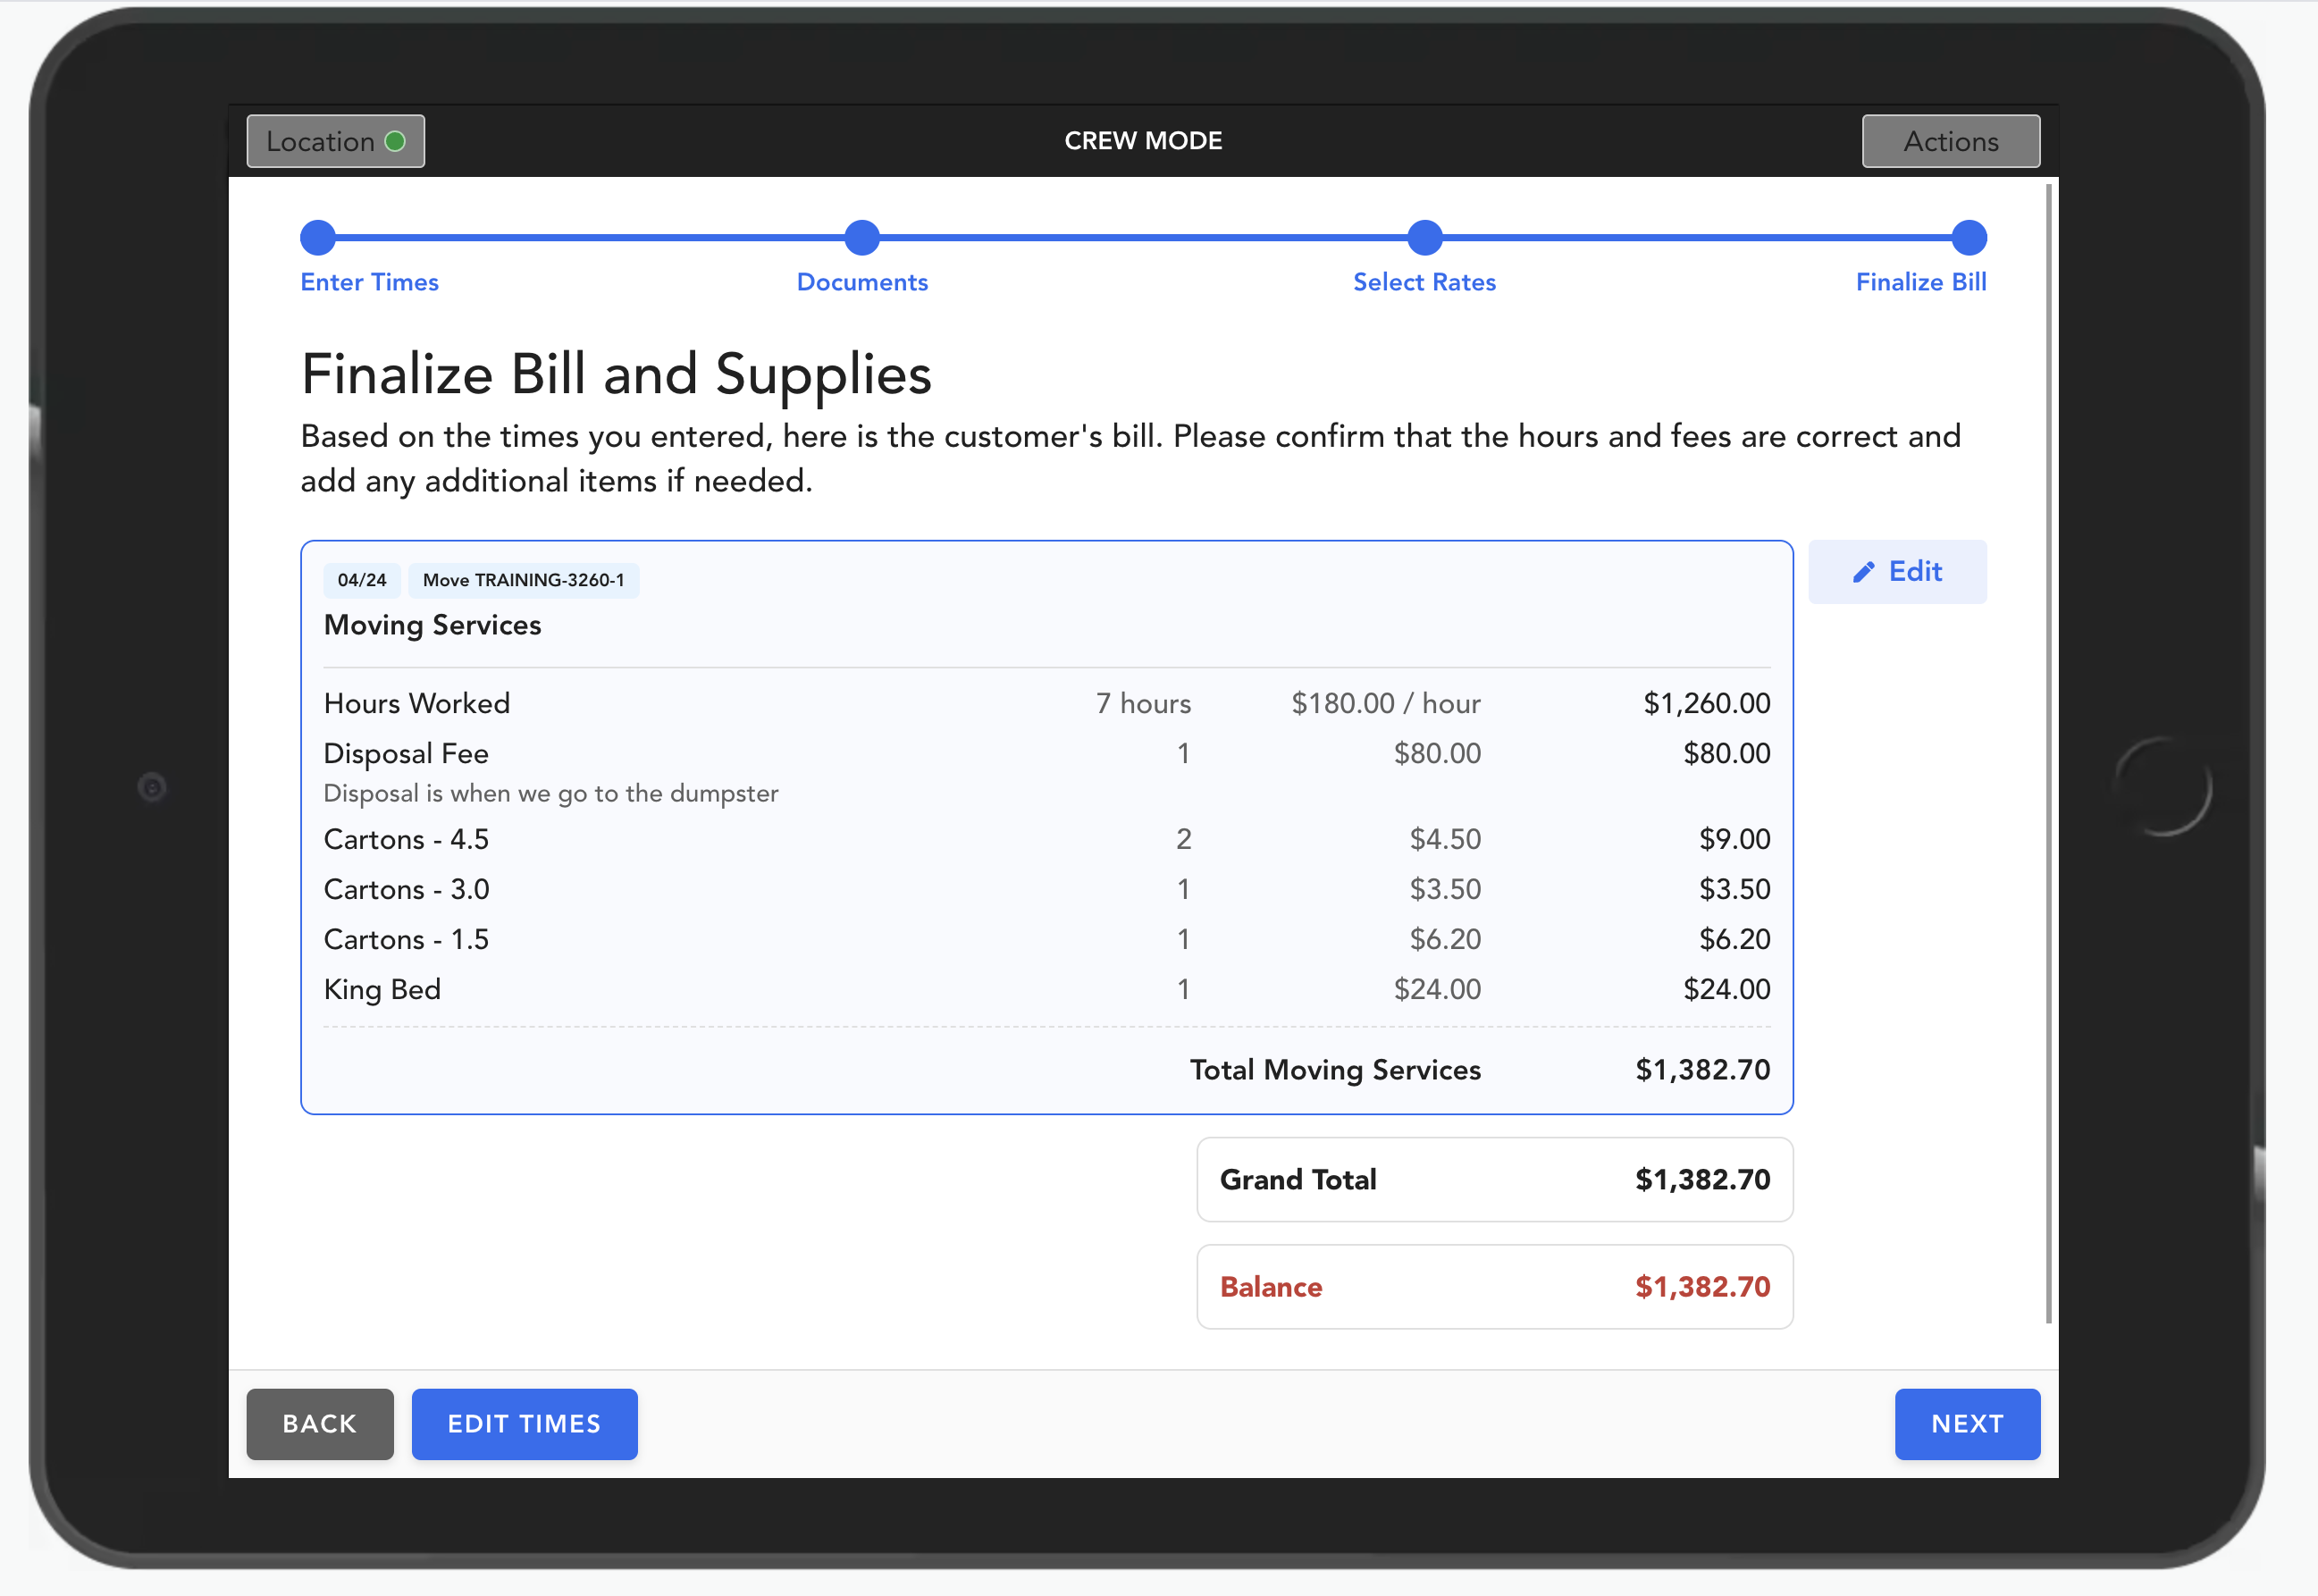Expand the Move TRAINING-3260-1 section
This screenshot has height=1596, width=2318.
525,578
